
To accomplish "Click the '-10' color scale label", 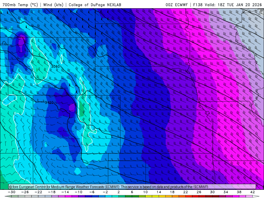I will [79, 192].
